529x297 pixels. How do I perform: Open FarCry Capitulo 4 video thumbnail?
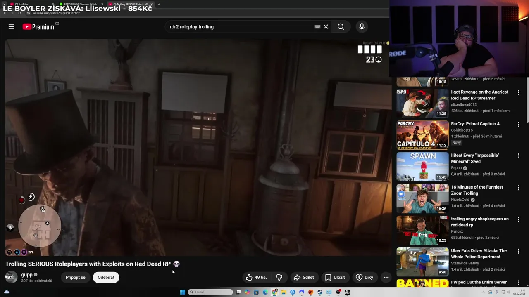pyautogui.click(x=422, y=135)
